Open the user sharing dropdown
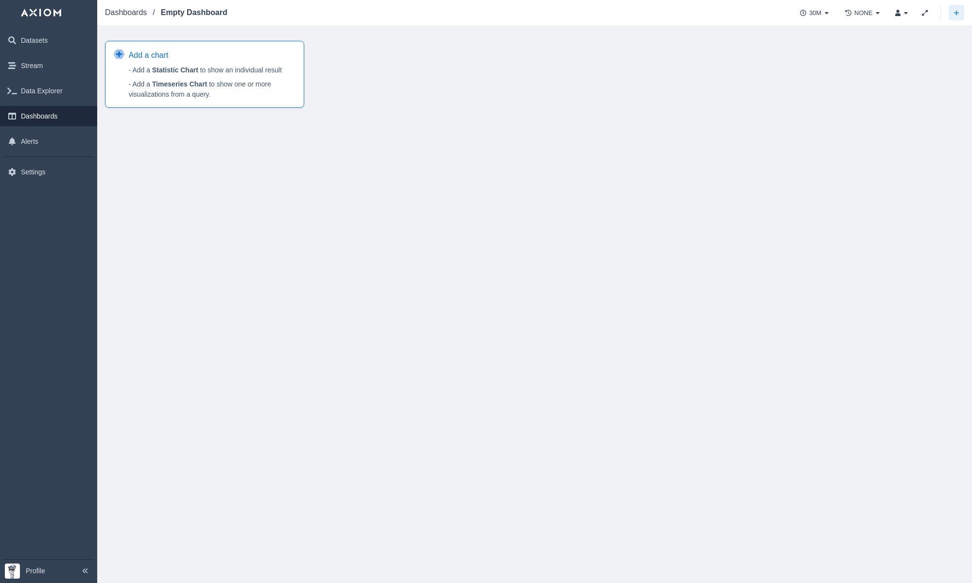The height and width of the screenshot is (583, 972). coord(901,13)
